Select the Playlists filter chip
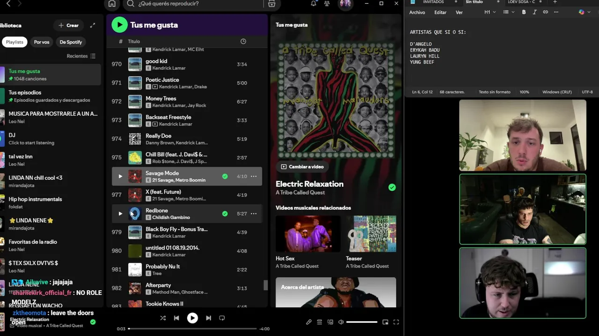The image size is (599, 336). [x=15, y=42]
